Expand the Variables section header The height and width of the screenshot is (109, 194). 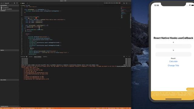[9, 11]
